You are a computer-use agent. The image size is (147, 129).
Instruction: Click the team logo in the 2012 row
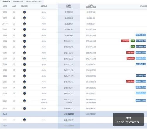[24, 30]
